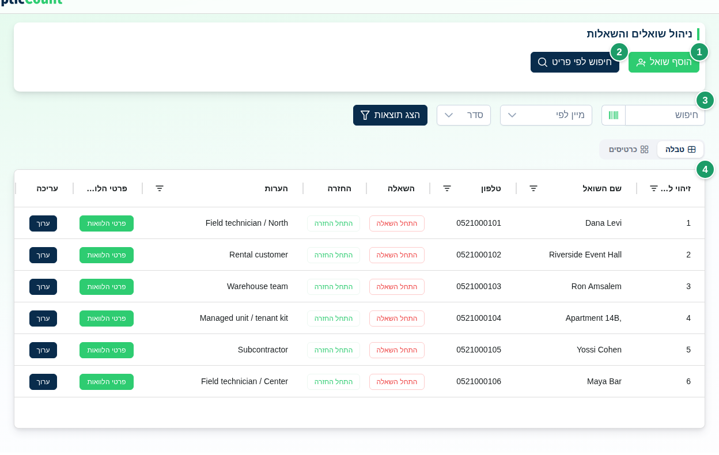Start loan for Yossi Cohen
This screenshot has height=455, width=719.
click(397, 350)
